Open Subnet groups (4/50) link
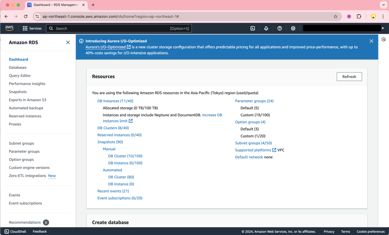The width and height of the screenshot is (389, 235). click(x=253, y=143)
